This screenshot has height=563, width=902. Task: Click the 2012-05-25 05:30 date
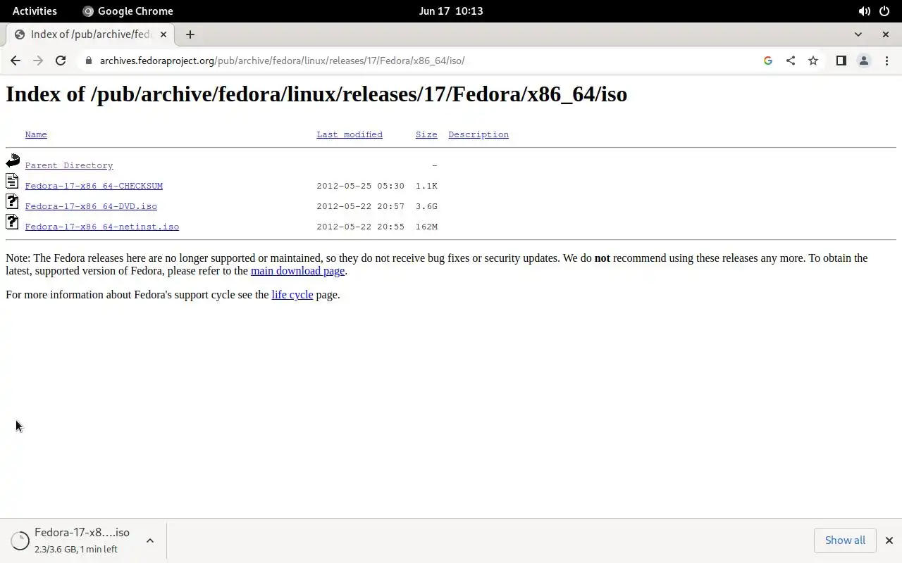361,186
